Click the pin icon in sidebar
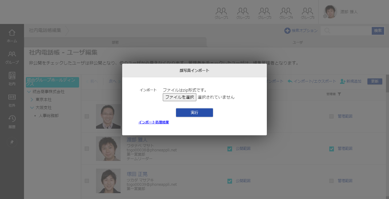Screen dimensions: 389x199 pyautogui.click(x=12, y=142)
